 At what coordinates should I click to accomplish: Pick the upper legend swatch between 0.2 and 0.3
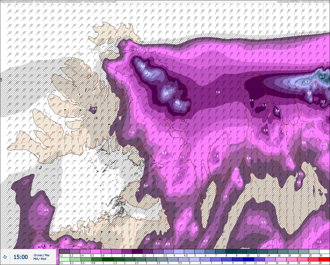point(64,251)
